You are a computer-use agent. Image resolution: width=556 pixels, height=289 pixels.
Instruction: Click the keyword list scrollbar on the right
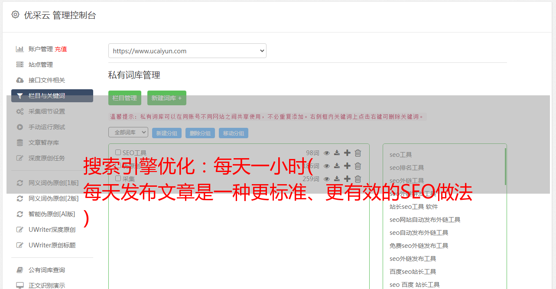[x=505, y=167]
